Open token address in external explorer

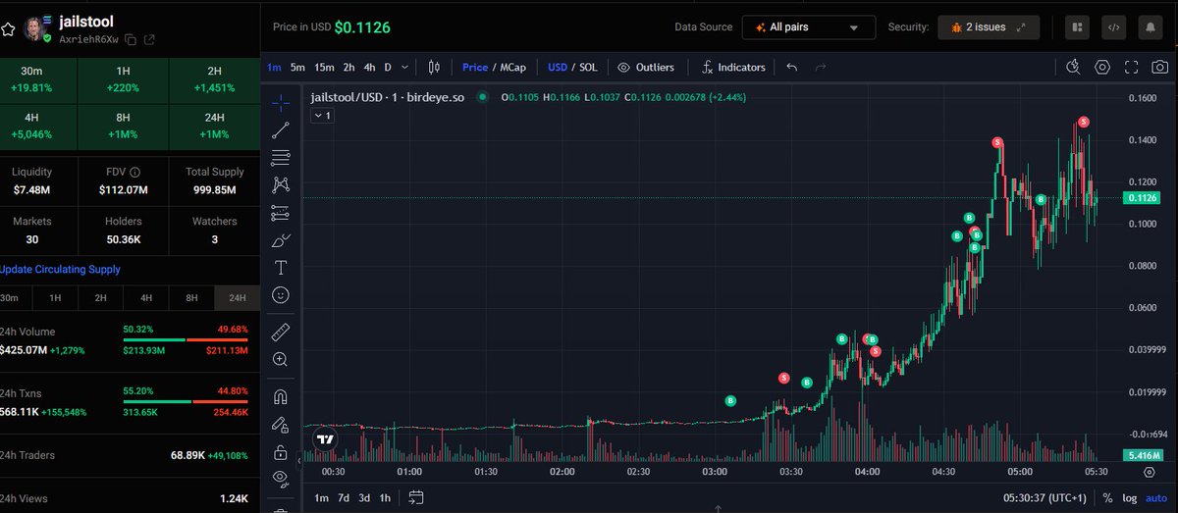[x=149, y=39]
